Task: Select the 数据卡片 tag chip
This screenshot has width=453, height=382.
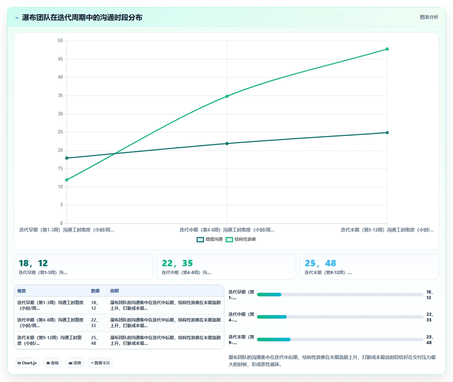Action: [101, 363]
